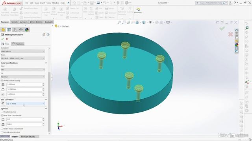Viewport: 252px width, 141px height.
Task: Click the SOLIDWORKS logo
Action: [12, 3]
